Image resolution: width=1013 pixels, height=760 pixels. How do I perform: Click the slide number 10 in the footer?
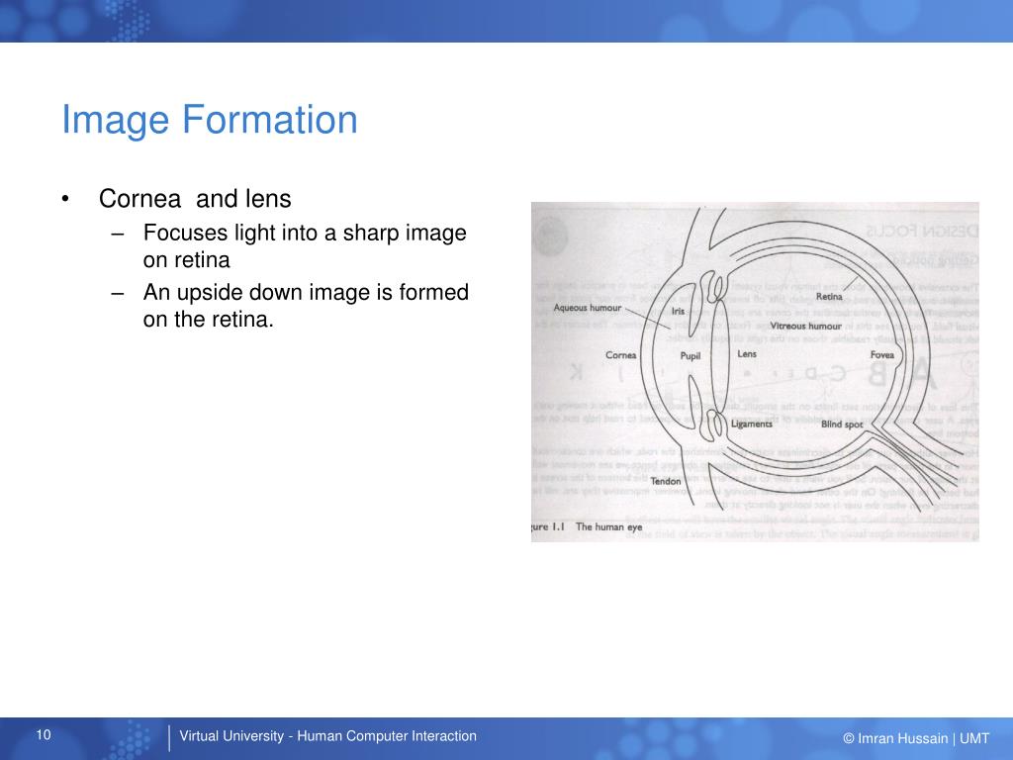click(x=44, y=735)
